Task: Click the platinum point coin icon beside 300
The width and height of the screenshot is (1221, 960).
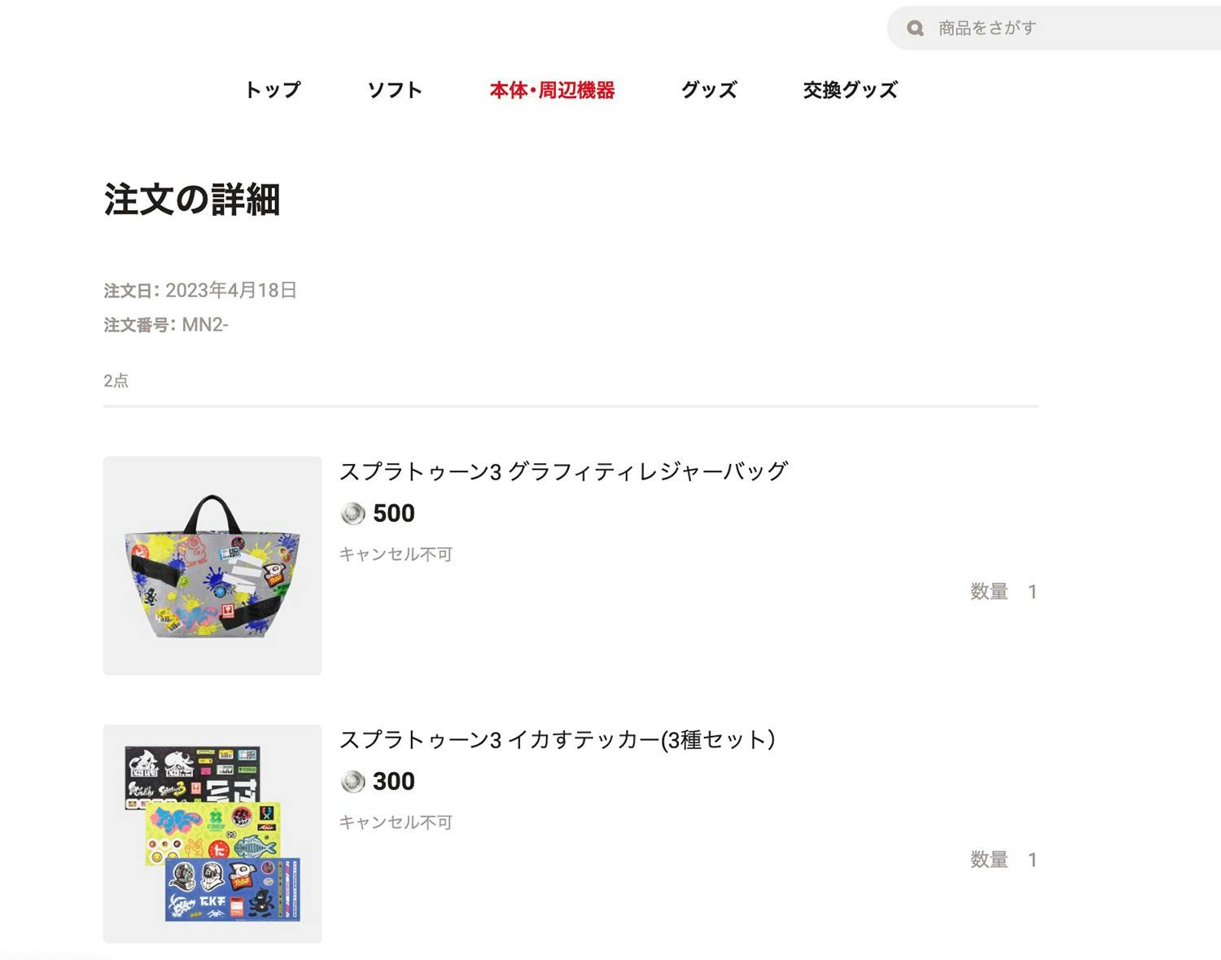Action: [352, 782]
